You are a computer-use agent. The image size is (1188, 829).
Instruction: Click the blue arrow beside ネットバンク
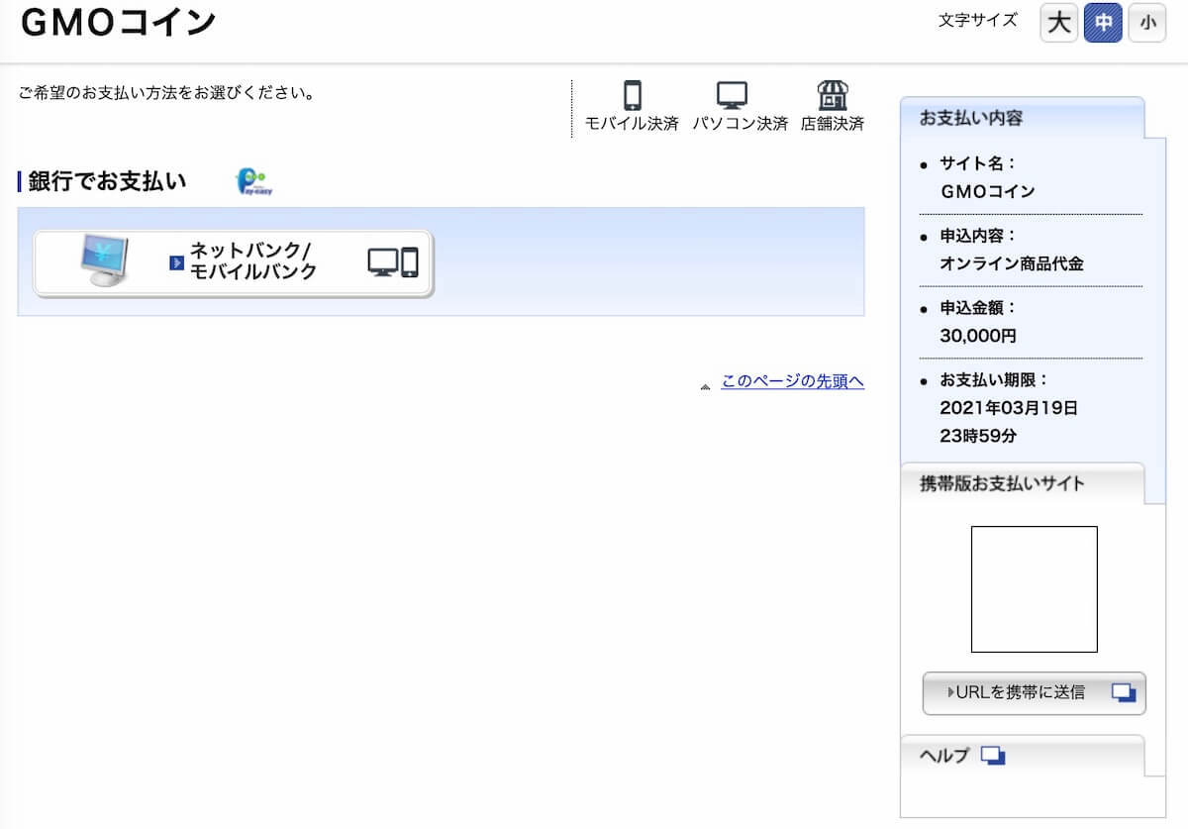tap(177, 263)
